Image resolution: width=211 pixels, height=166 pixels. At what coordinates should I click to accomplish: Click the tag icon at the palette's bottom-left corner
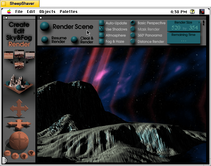pos(5,160)
